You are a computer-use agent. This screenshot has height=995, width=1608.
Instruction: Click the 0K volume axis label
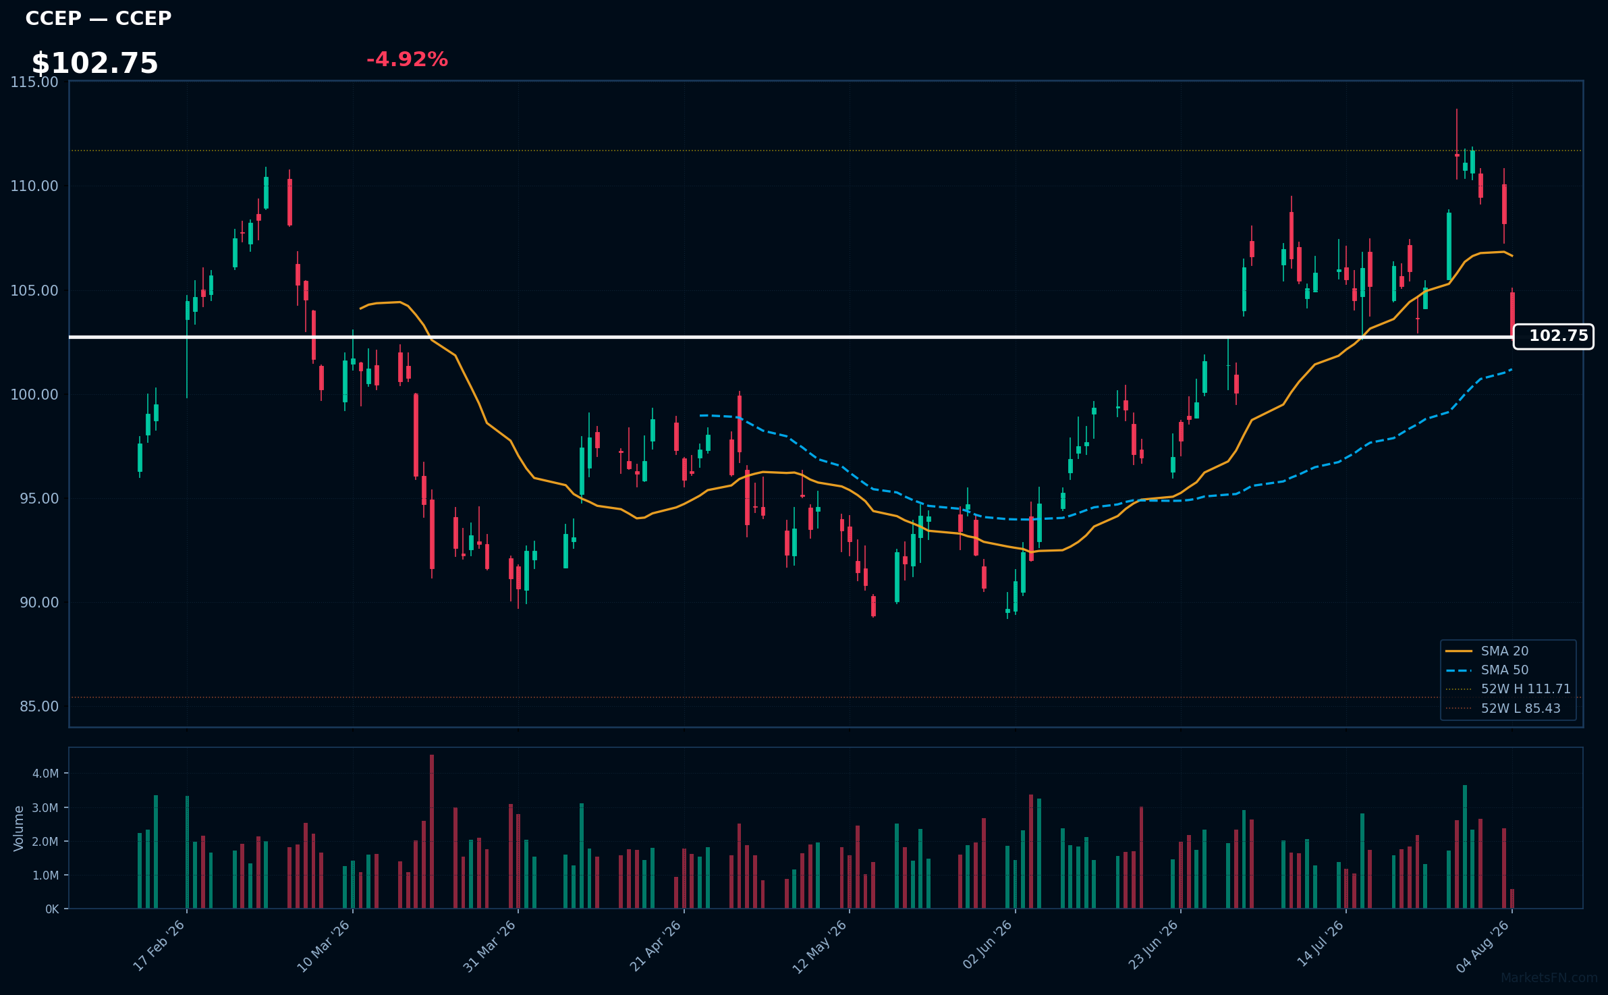[52, 909]
